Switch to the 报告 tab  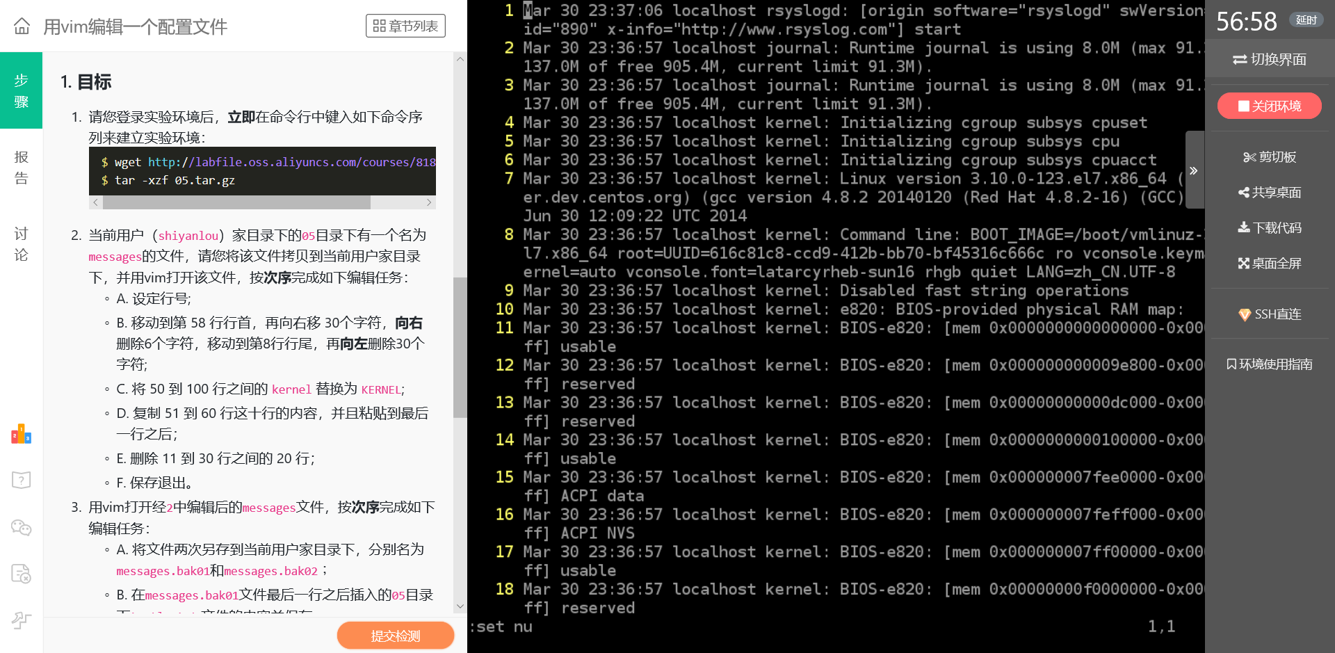(x=21, y=168)
